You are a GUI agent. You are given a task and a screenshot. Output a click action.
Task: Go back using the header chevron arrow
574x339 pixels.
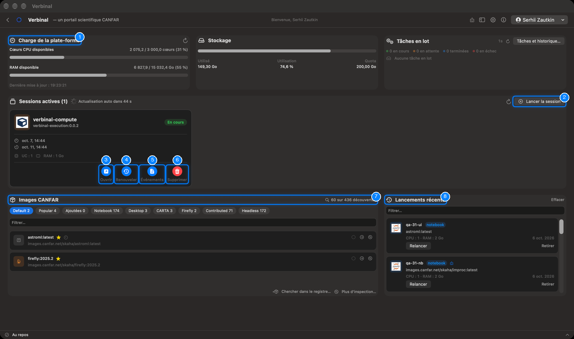tap(8, 20)
